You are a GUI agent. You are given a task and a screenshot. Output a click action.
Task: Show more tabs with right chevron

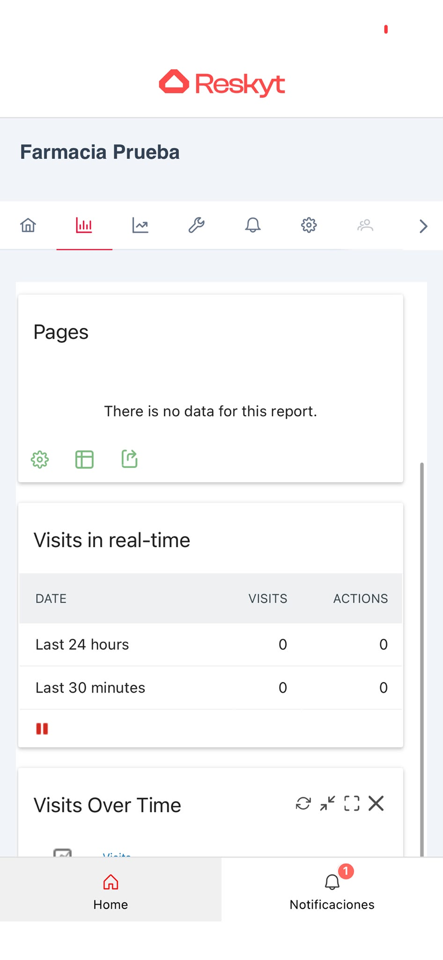[423, 226]
